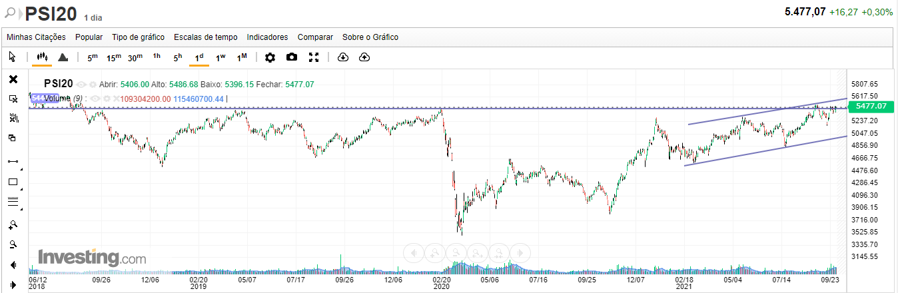This screenshot has height=293, width=898.
Task: Open the Indicadores menu
Action: [x=267, y=37]
